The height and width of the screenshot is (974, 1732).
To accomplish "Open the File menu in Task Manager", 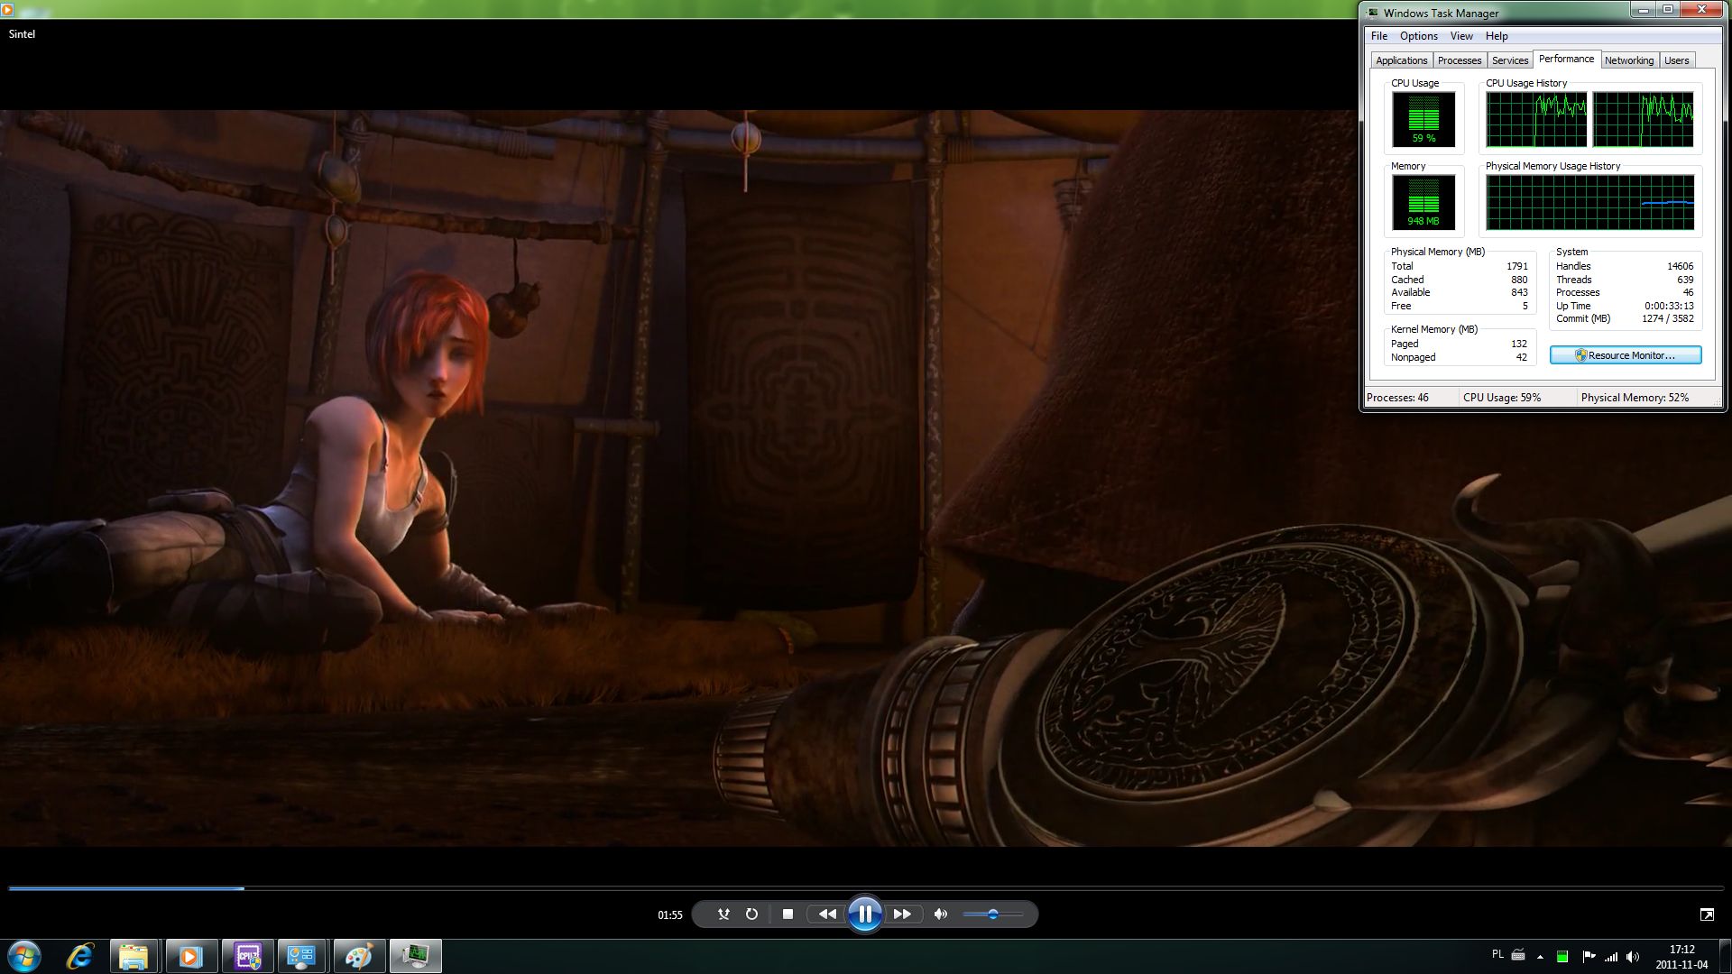I will tap(1379, 36).
